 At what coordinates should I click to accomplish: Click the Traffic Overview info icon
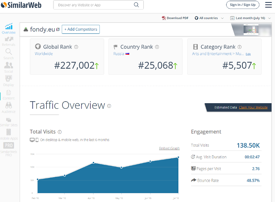[x=109, y=106]
